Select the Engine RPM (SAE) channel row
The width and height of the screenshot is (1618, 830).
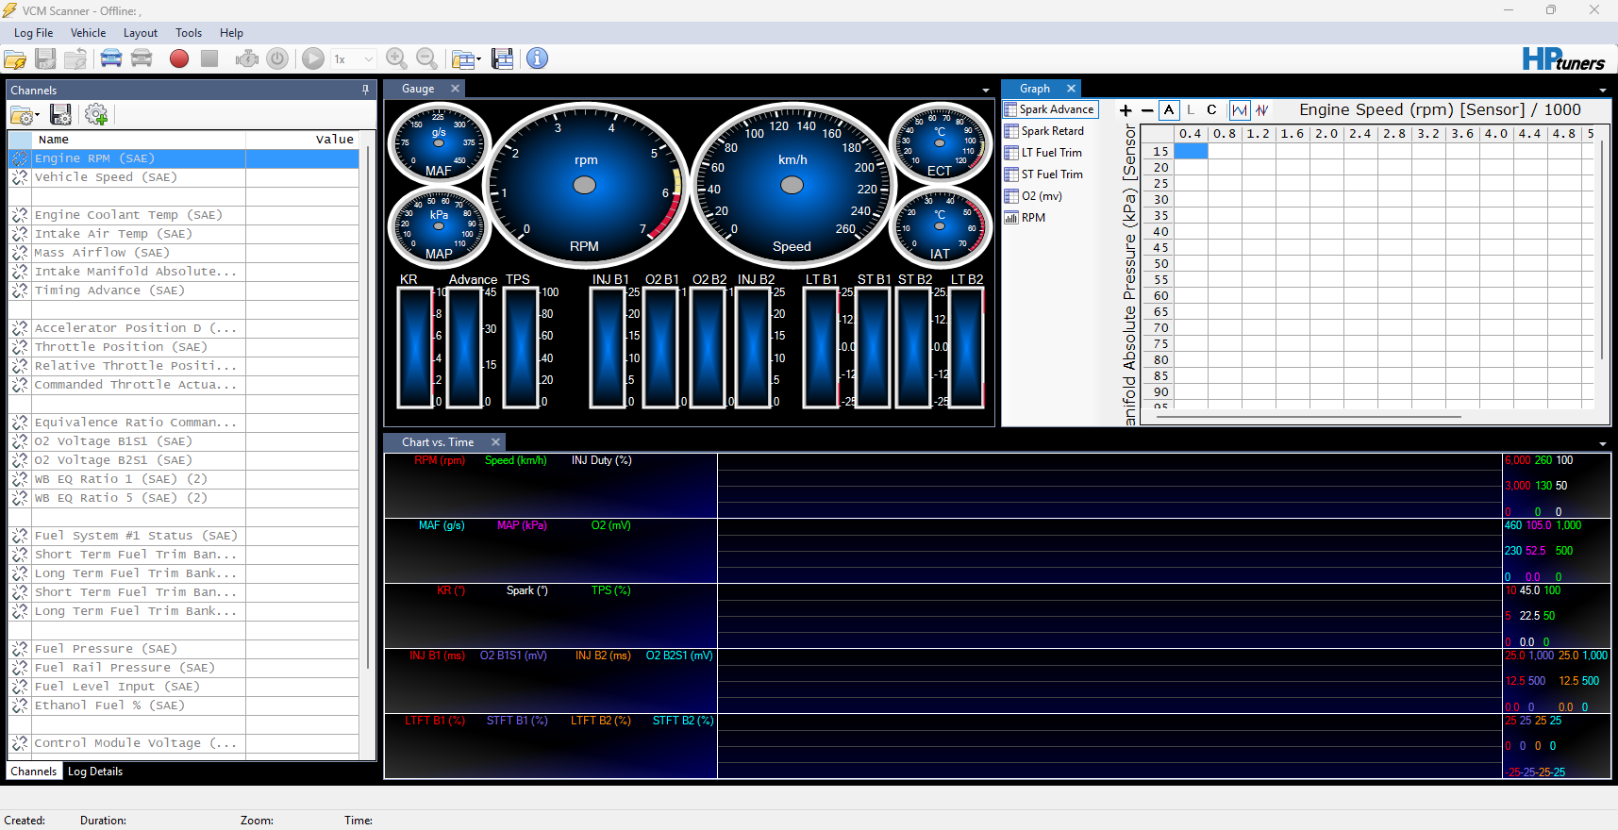tap(184, 158)
